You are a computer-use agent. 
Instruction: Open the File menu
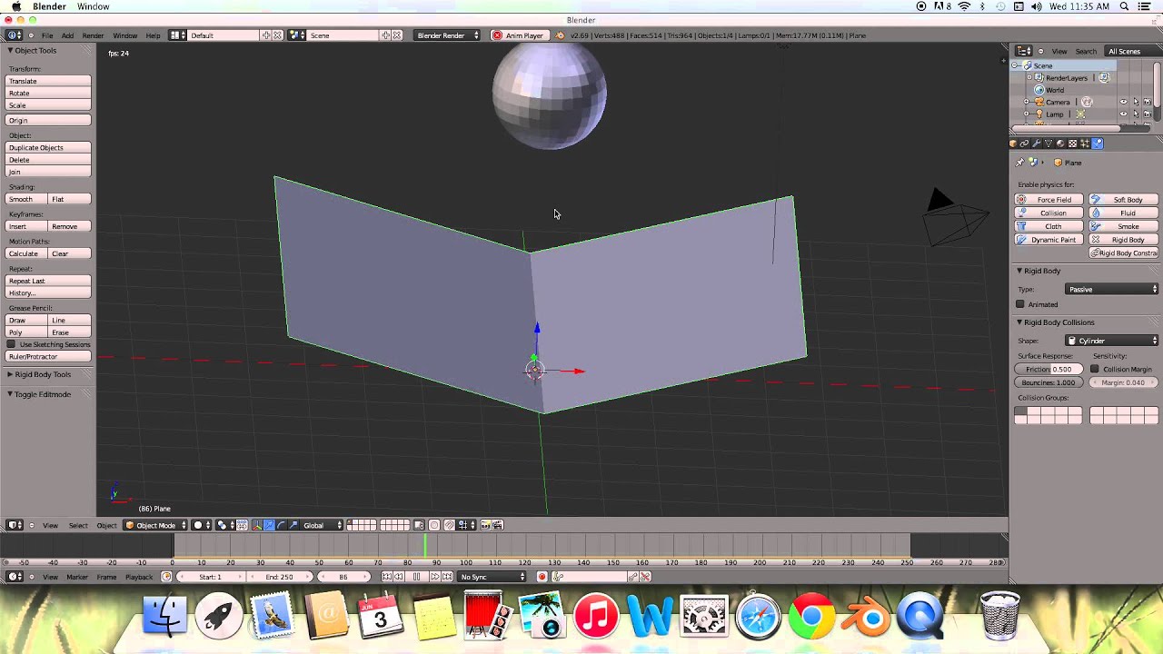(x=47, y=35)
